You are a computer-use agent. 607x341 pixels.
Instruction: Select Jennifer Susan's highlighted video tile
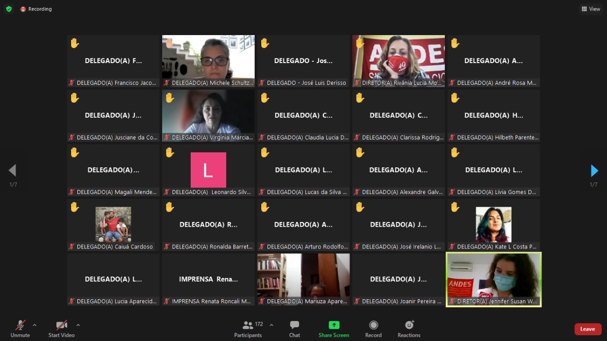coord(494,279)
